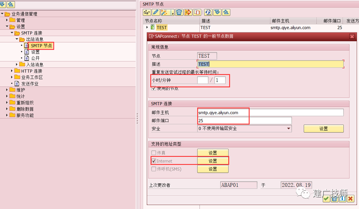Screen dimensions: 359x209
Task: Close the SAPconnect dialog via title bar X
Action: point(352,37)
